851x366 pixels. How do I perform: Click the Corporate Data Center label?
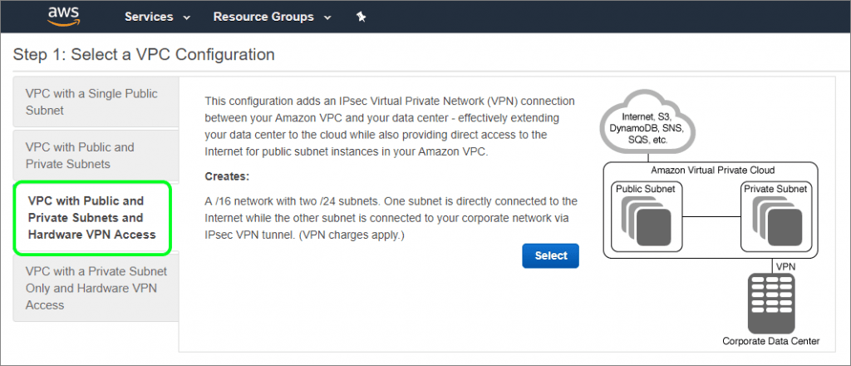770,342
